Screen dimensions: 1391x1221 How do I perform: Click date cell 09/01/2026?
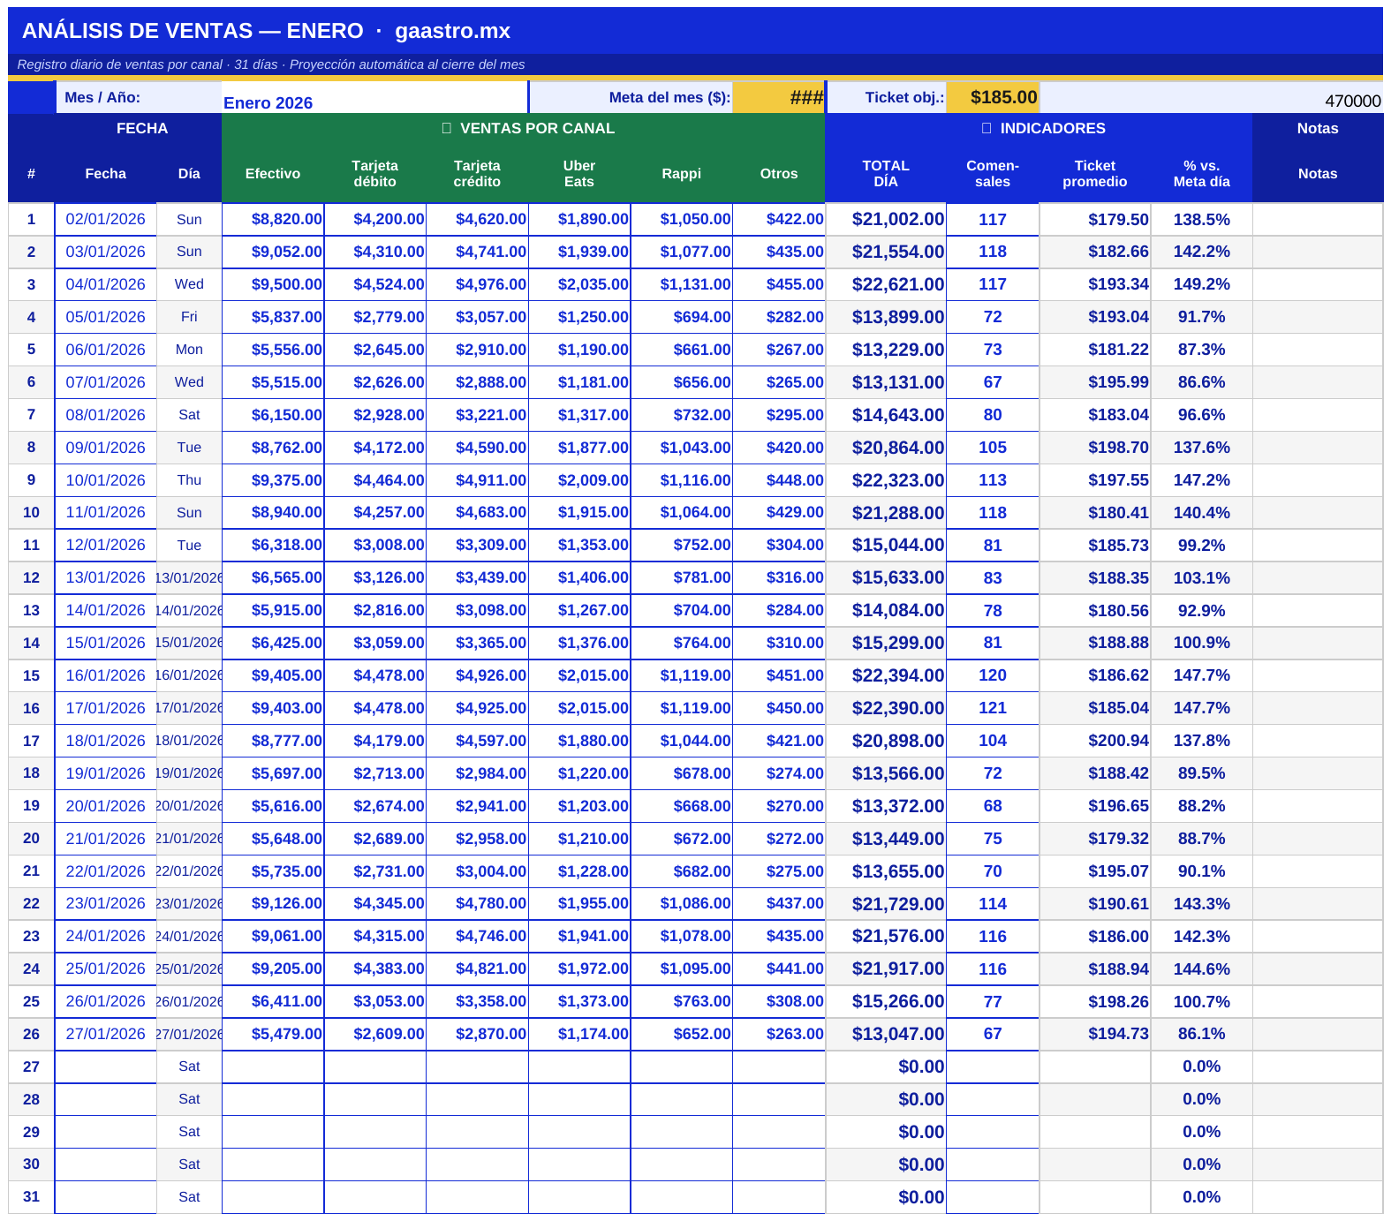pos(106,448)
